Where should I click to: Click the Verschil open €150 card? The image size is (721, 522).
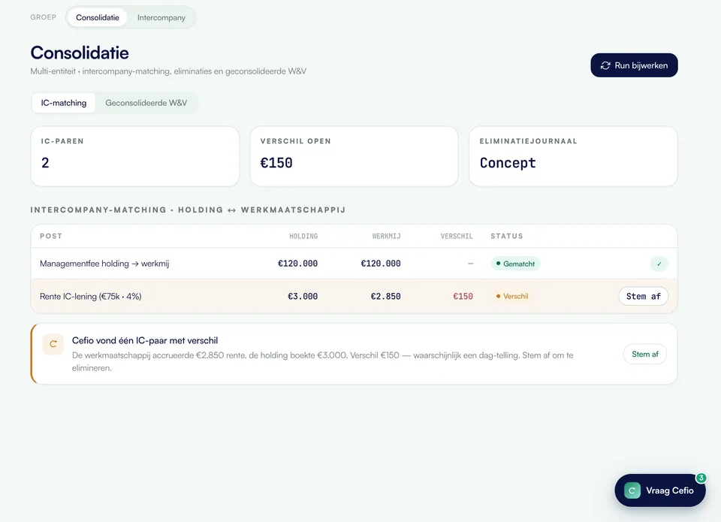[354, 156]
